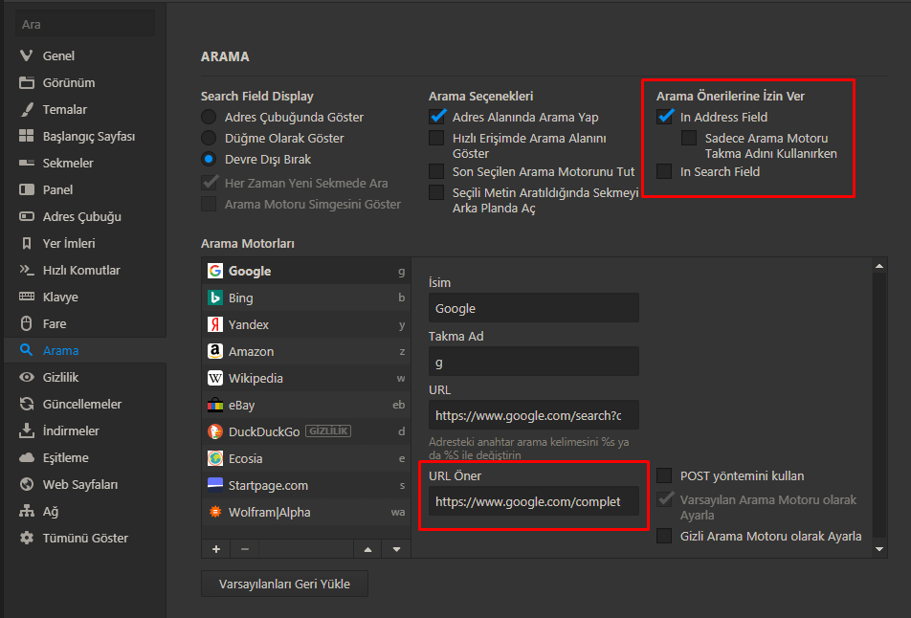The height and width of the screenshot is (618, 911).
Task: Click the search engine details scrollbar
Action: coord(880,402)
